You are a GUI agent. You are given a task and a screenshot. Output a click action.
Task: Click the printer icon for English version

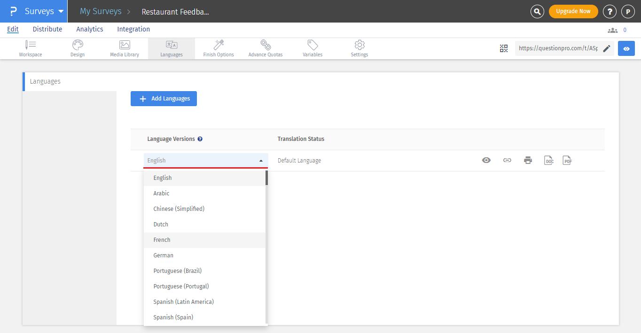pyautogui.click(x=528, y=161)
